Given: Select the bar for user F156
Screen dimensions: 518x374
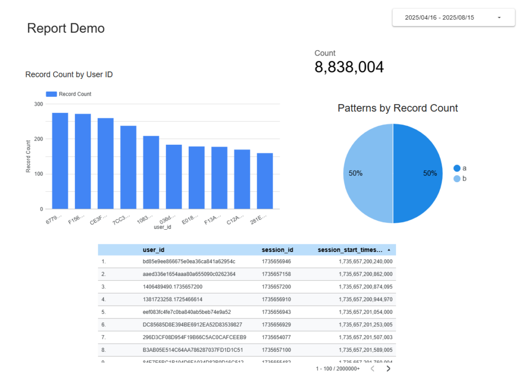Looking at the screenshot, I should pyautogui.click(x=83, y=161).
